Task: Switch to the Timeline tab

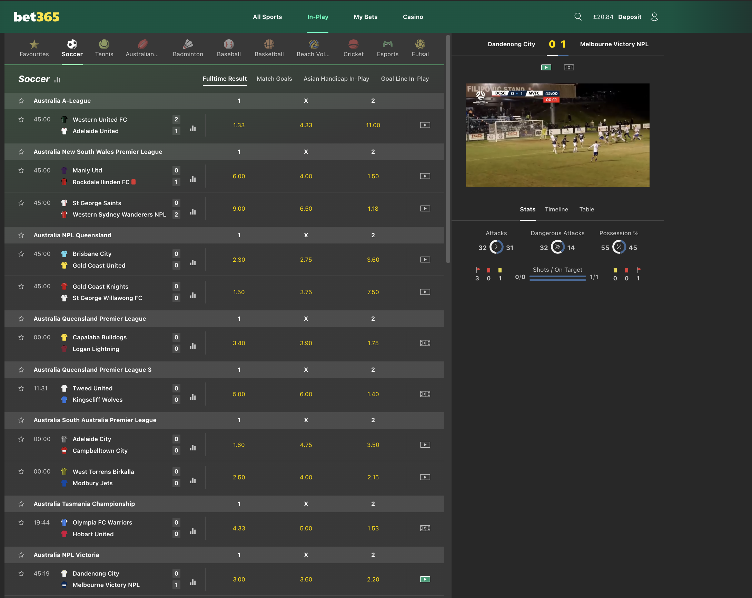Action: 556,209
